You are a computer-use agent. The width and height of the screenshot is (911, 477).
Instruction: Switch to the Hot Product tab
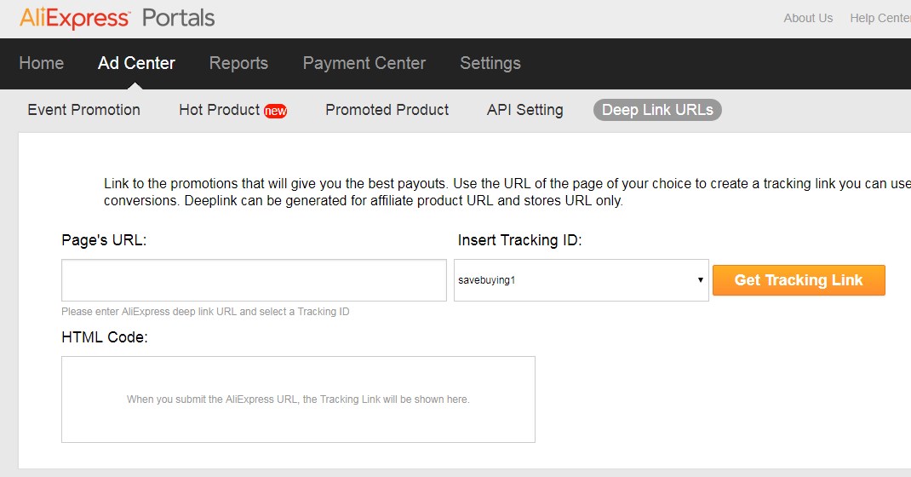point(219,110)
